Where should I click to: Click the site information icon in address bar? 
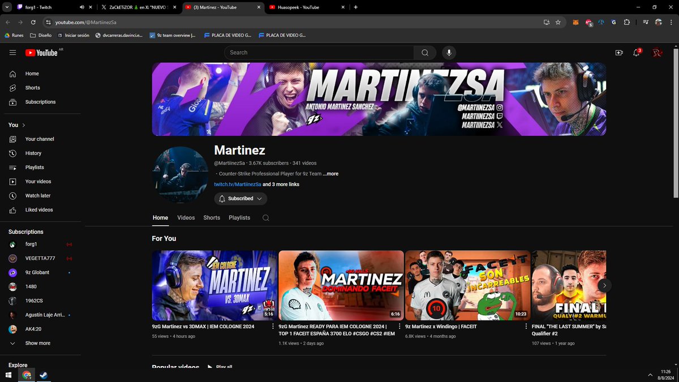point(49,22)
